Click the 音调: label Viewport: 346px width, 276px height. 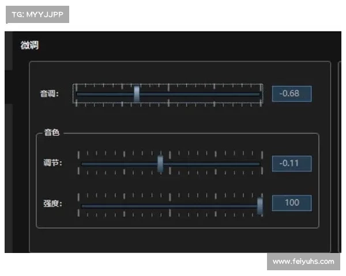click(49, 94)
